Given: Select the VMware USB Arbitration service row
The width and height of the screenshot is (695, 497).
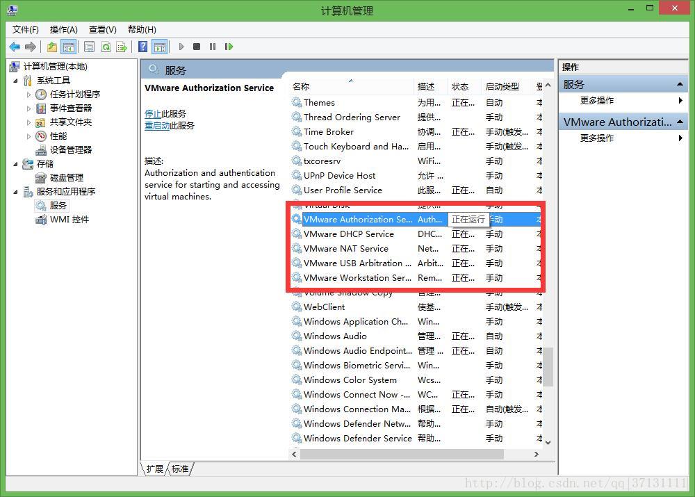Looking at the screenshot, I should pos(416,263).
